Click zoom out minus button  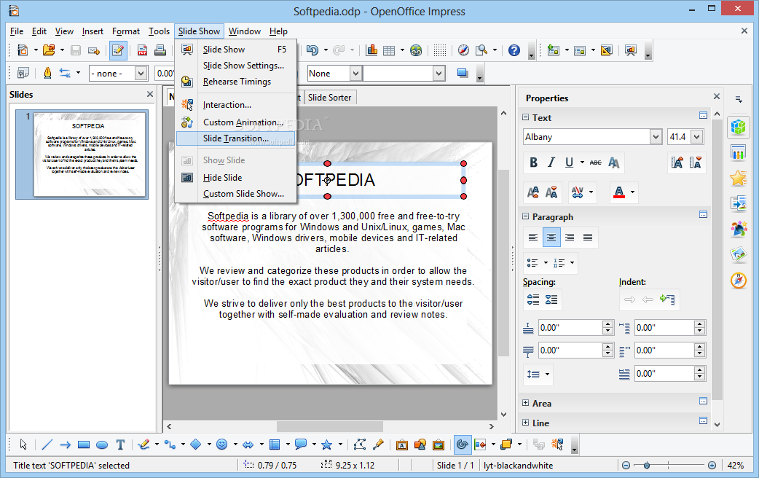(626, 466)
